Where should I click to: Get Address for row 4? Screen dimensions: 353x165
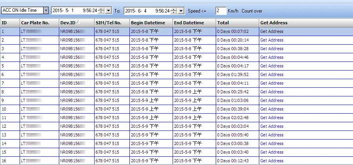[272, 57]
